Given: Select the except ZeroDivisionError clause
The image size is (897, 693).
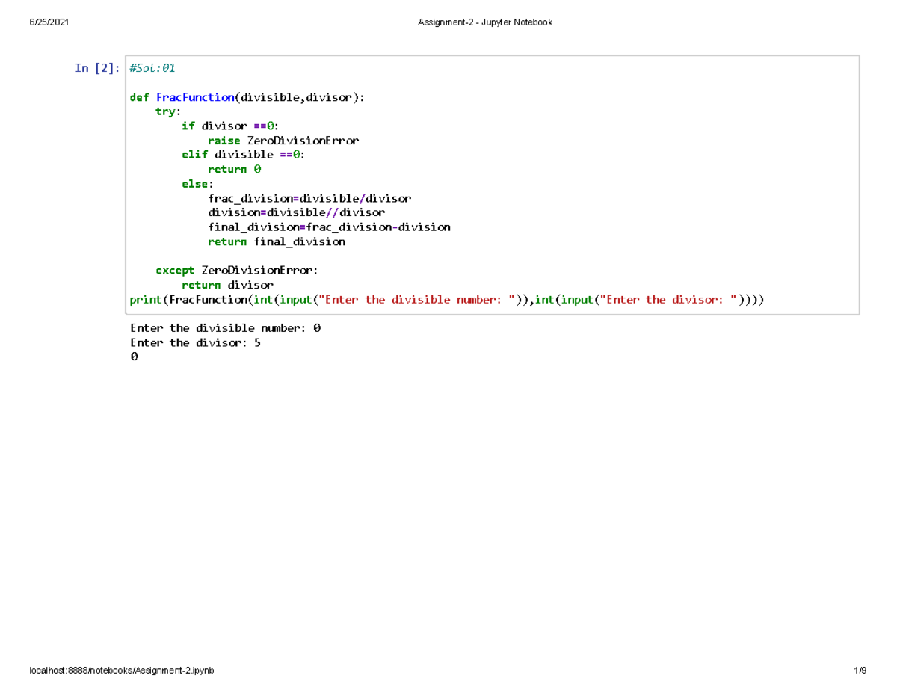Looking at the screenshot, I should tap(238, 270).
